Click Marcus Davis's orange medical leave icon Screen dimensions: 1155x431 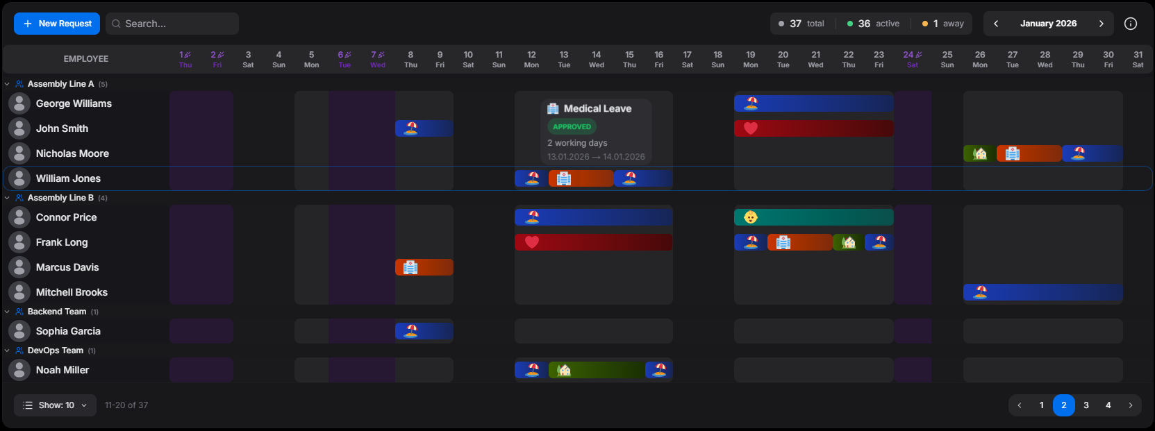(410, 267)
